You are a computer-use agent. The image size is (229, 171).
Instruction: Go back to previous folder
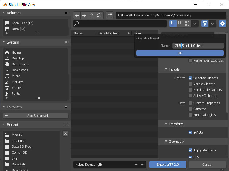point(77,15)
